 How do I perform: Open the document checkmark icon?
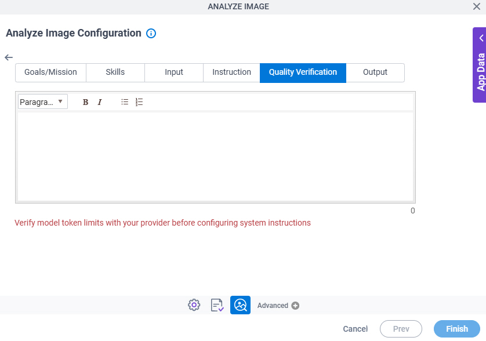217,305
